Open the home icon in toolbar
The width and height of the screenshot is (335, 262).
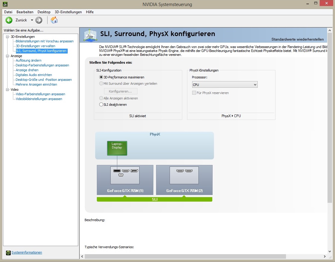click(54, 20)
